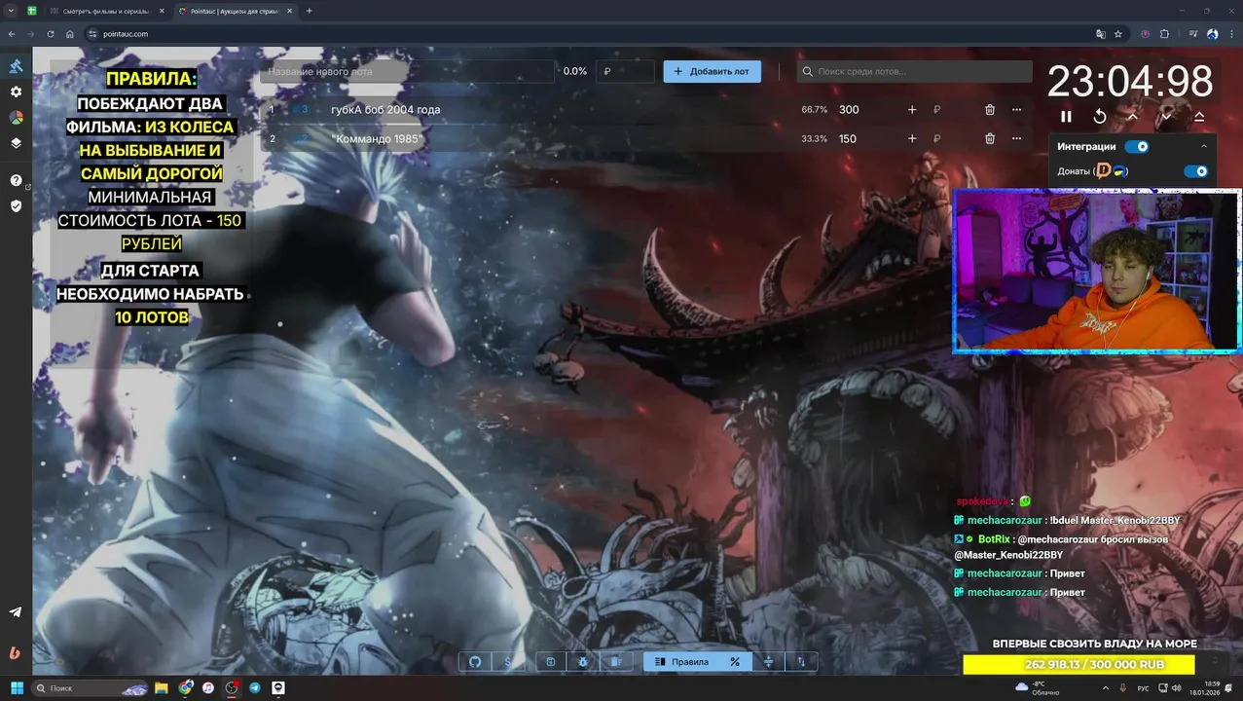Click the percent icon in bottom toolbar

click(735, 662)
